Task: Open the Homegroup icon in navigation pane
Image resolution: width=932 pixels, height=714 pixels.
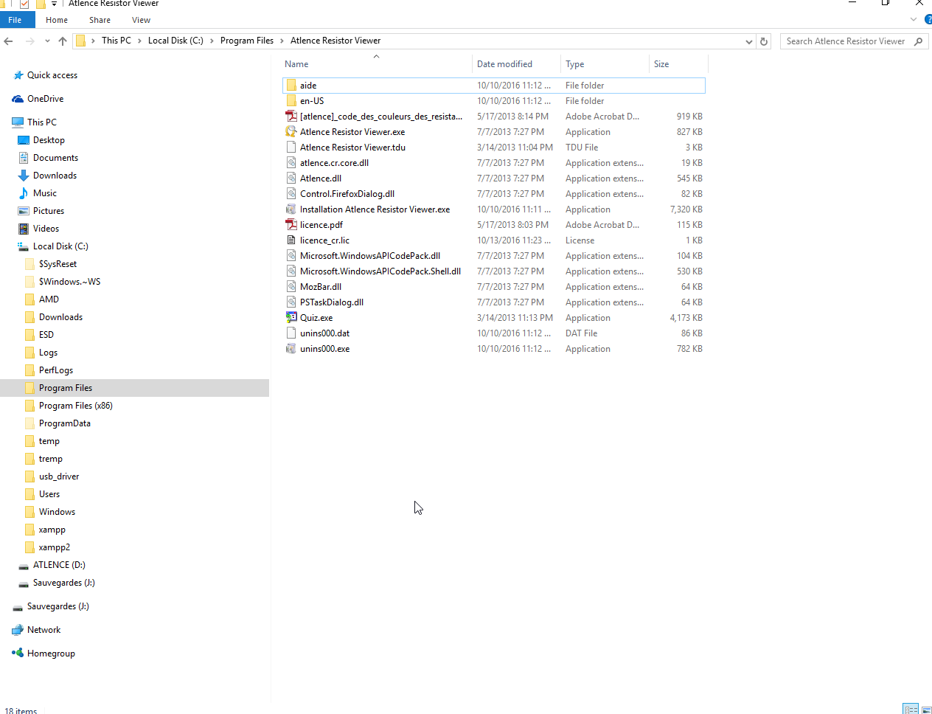Action: coord(18,654)
